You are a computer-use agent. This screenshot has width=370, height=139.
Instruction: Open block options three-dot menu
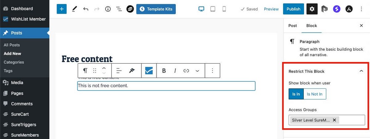tap(212, 71)
